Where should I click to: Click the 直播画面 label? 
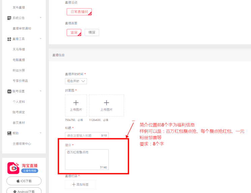tap(71, 23)
